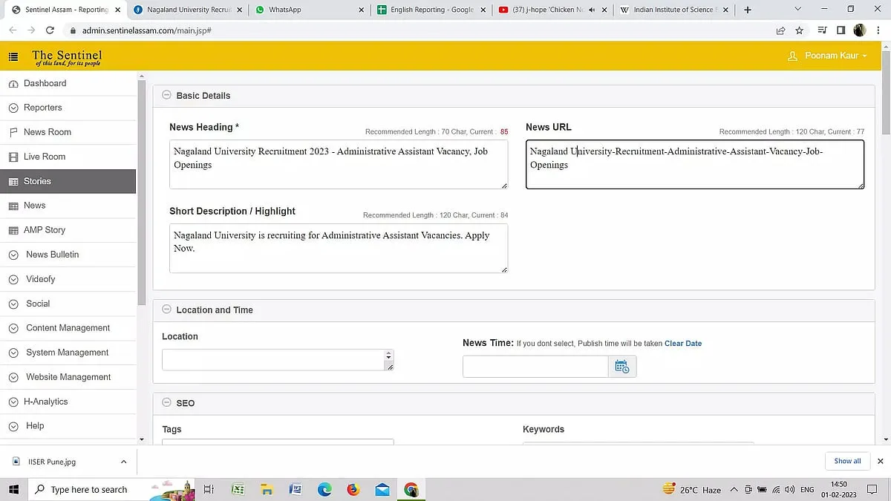Viewport: 891px width, 501px height.
Task: Click the Clear Date link
Action: click(683, 344)
